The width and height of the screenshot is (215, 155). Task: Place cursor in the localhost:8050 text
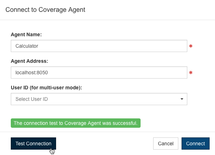tap(32, 72)
